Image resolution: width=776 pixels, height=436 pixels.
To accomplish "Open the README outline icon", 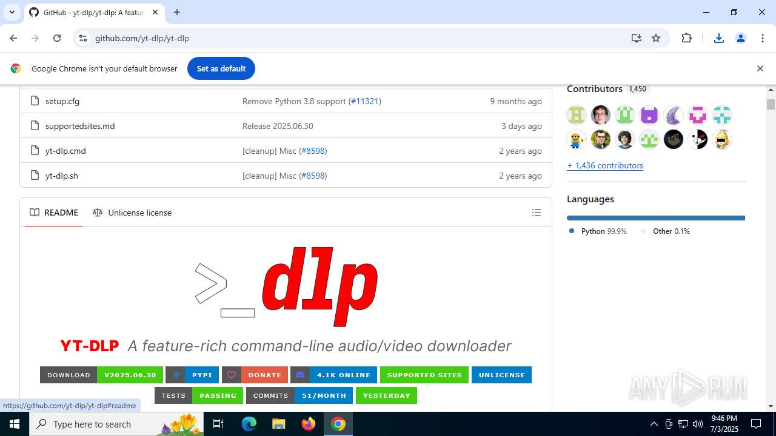I will coord(537,213).
